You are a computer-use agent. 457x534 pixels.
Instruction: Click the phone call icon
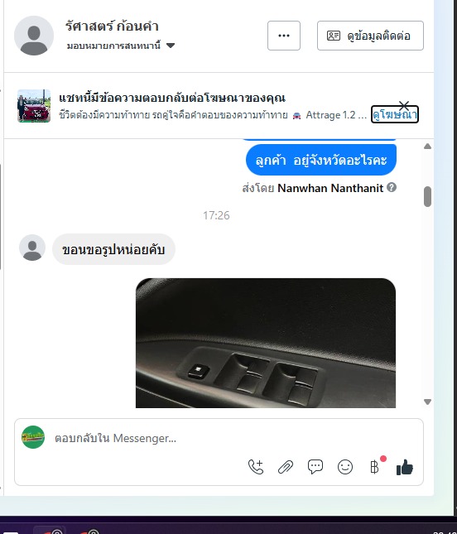256,467
